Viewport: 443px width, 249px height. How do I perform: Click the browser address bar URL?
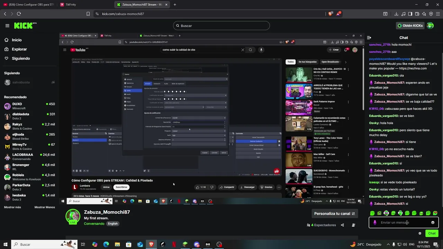coord(123,14)
